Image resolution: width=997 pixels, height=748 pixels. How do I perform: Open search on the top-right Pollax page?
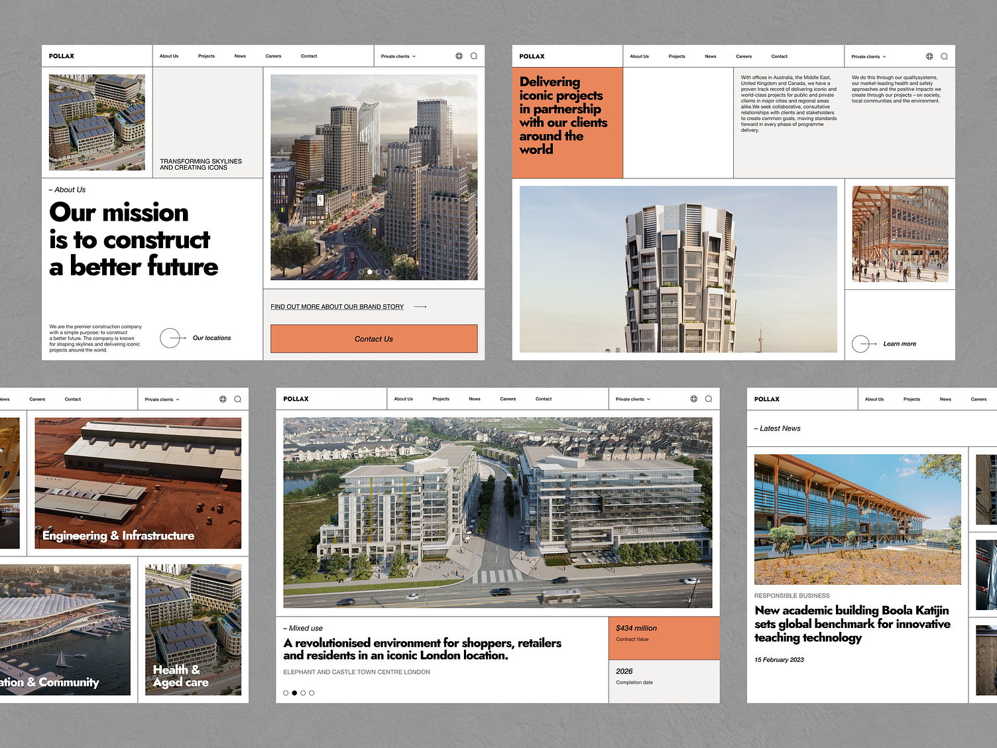click(946, 56)
